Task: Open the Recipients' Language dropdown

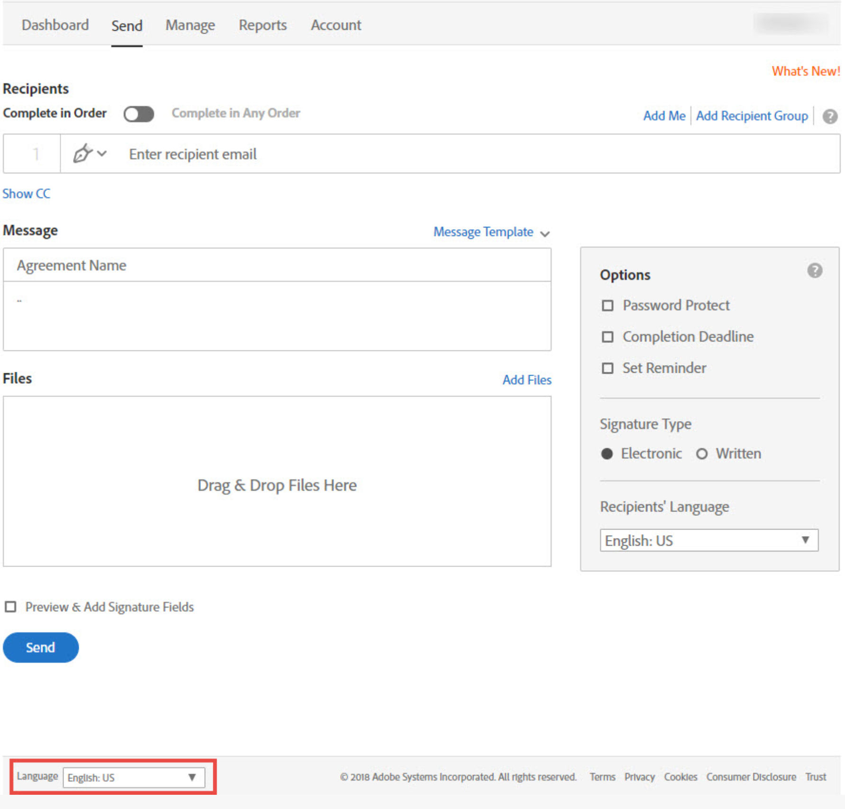Action: pos(709,540)
